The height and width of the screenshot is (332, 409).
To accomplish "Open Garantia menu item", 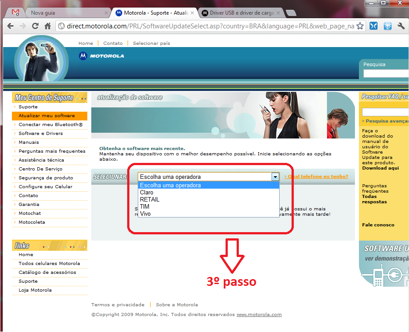I will click(29, 205).
